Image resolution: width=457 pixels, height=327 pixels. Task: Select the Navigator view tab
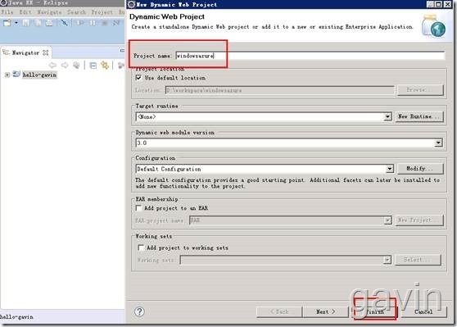click(x=25, y=52)
